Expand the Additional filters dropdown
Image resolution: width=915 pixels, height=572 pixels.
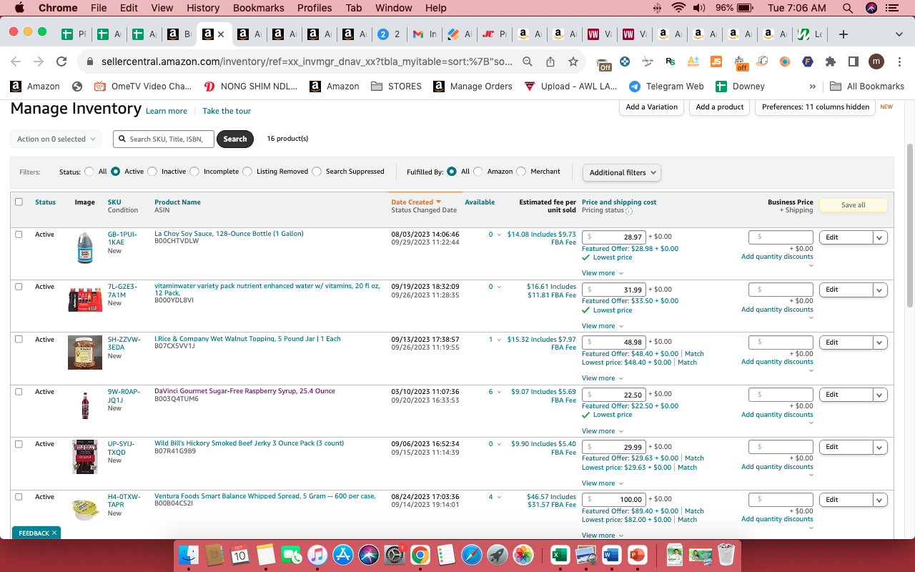click(622, 172)
